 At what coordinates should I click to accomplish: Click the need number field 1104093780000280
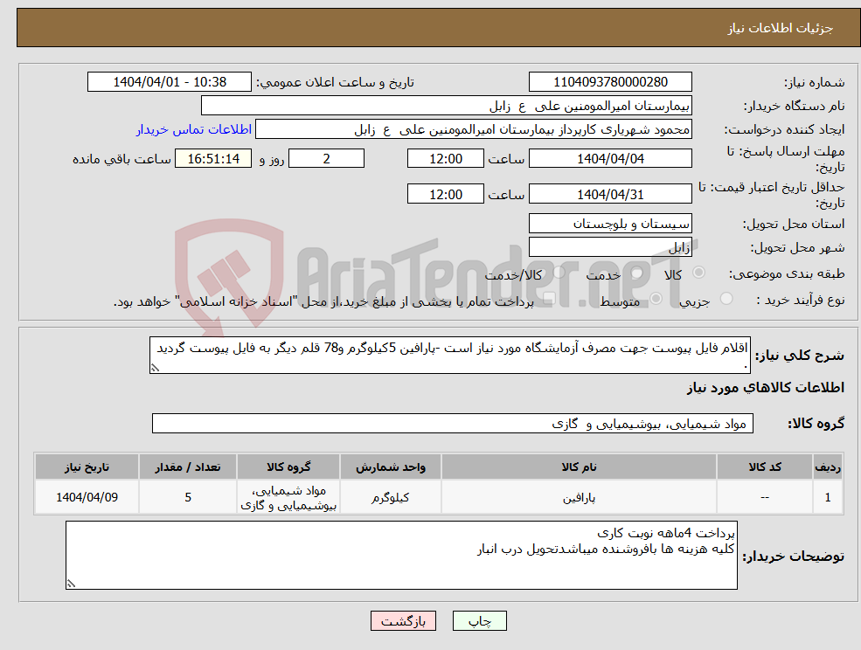point(610,82)
